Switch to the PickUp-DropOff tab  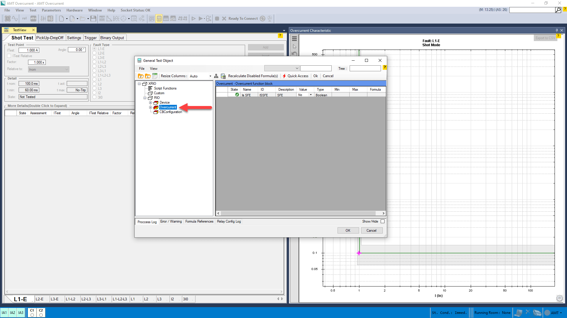point(50,38)
